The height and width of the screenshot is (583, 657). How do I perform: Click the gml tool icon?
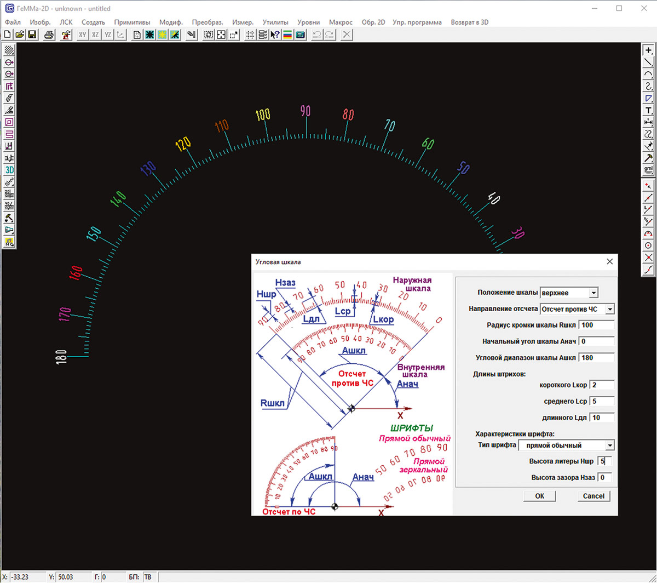648,170
